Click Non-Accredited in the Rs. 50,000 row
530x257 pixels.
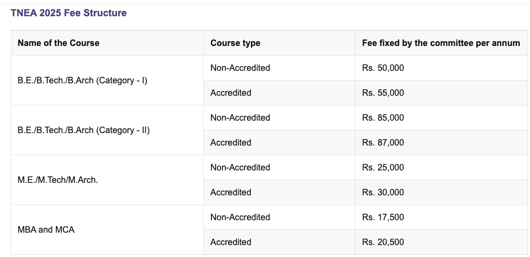point(240,68)
